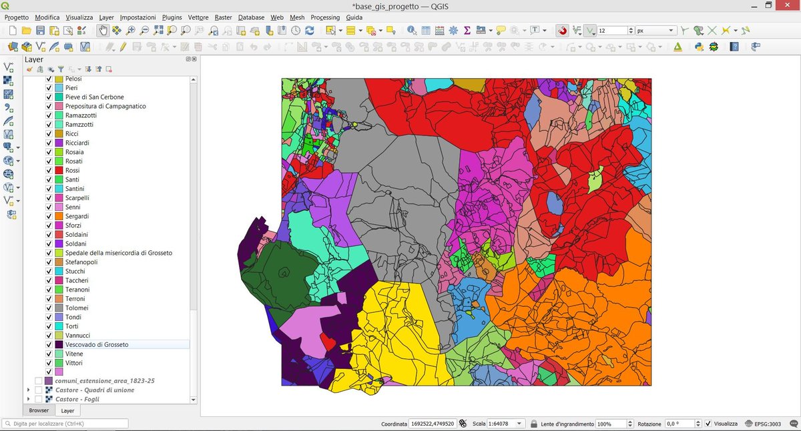801x431 pixels.
Task: Open the Vettore menu
Action: tap(198, 17)
